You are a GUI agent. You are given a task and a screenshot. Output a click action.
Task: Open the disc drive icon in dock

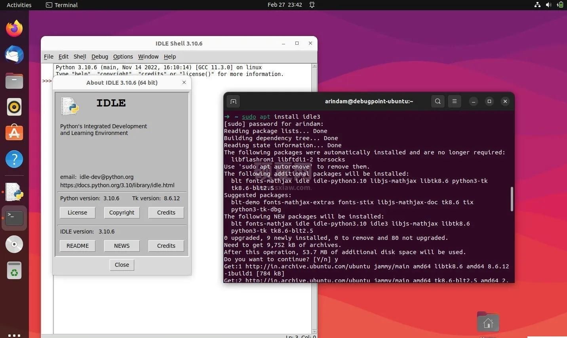[x=14, y=244]
